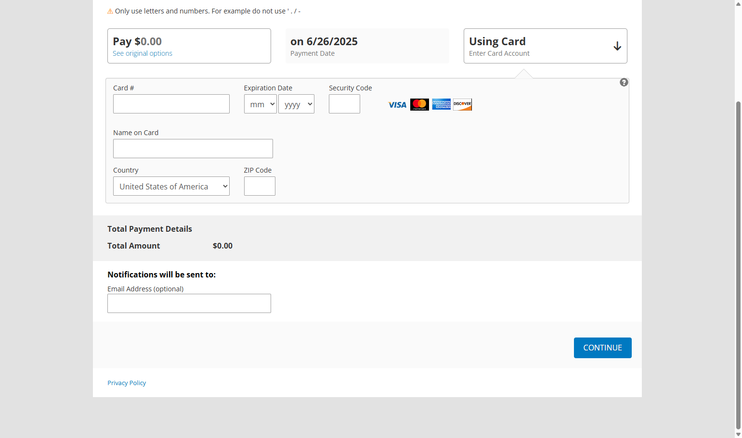
Task: Open the Country dropdown
Action: click(171, 186)
